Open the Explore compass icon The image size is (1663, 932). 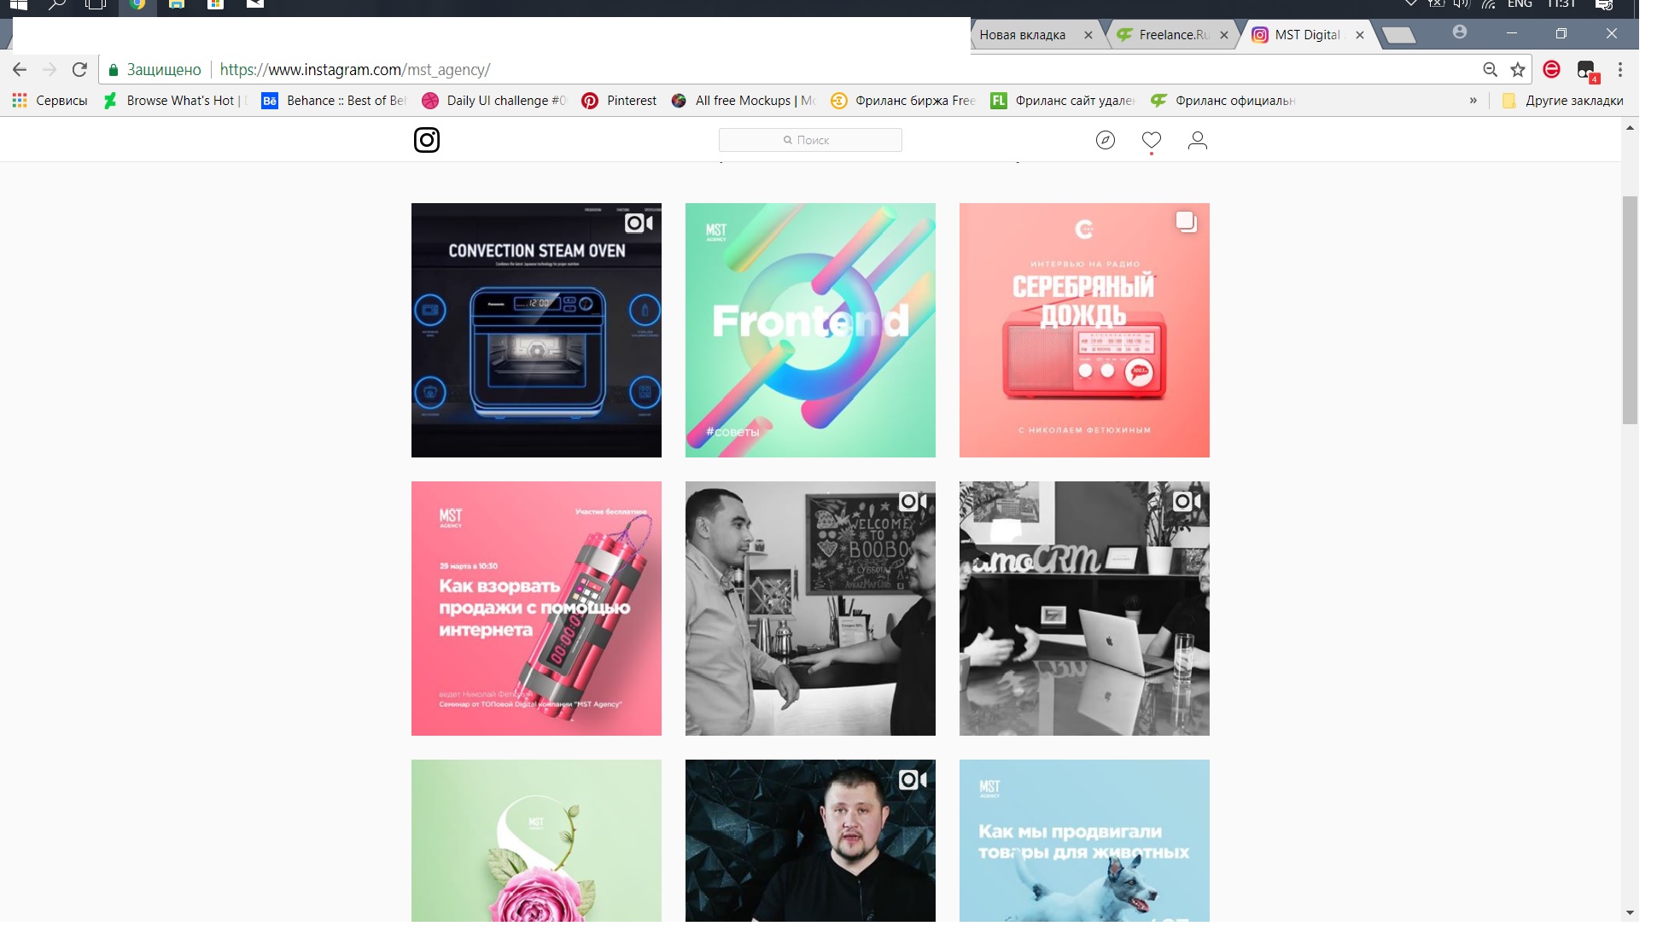pos(1105,140)
